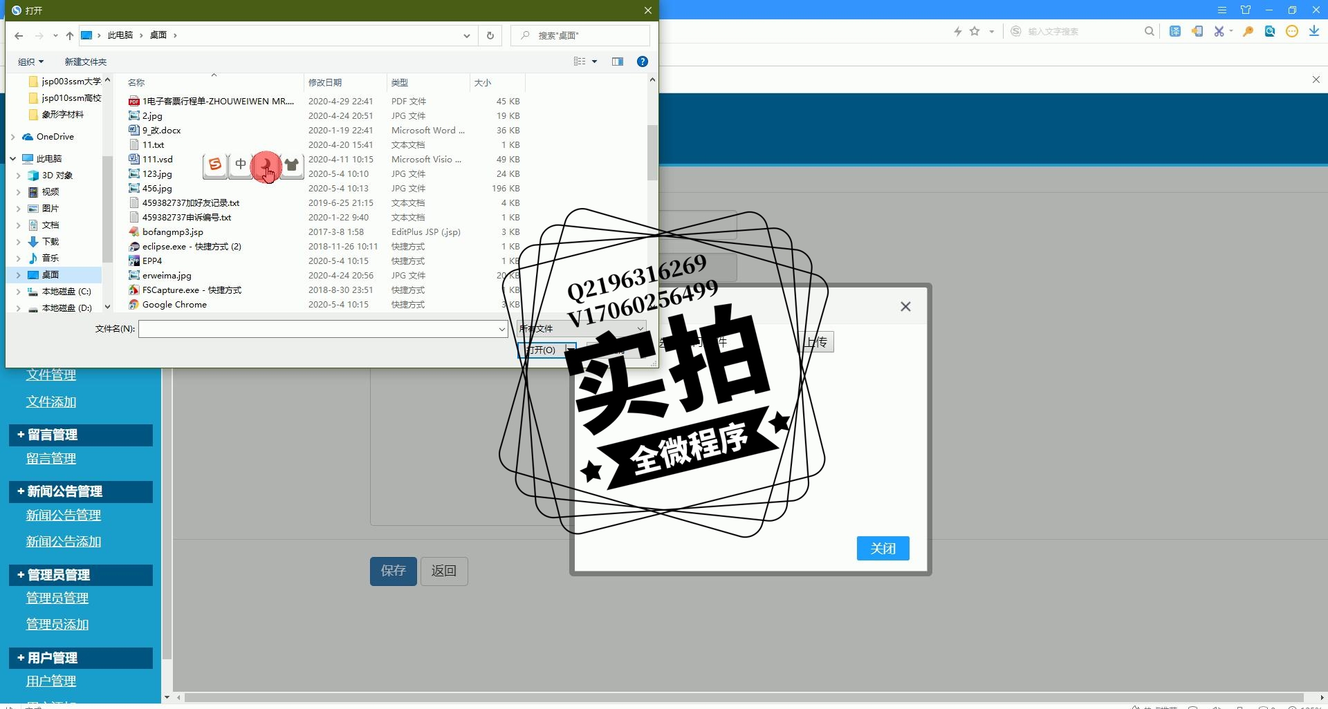Open the 用户管理 sidebar link

pyautogui.click(x=51, y=681)
